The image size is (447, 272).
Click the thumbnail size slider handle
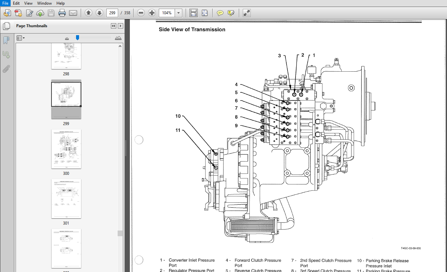tap(77, 38)
